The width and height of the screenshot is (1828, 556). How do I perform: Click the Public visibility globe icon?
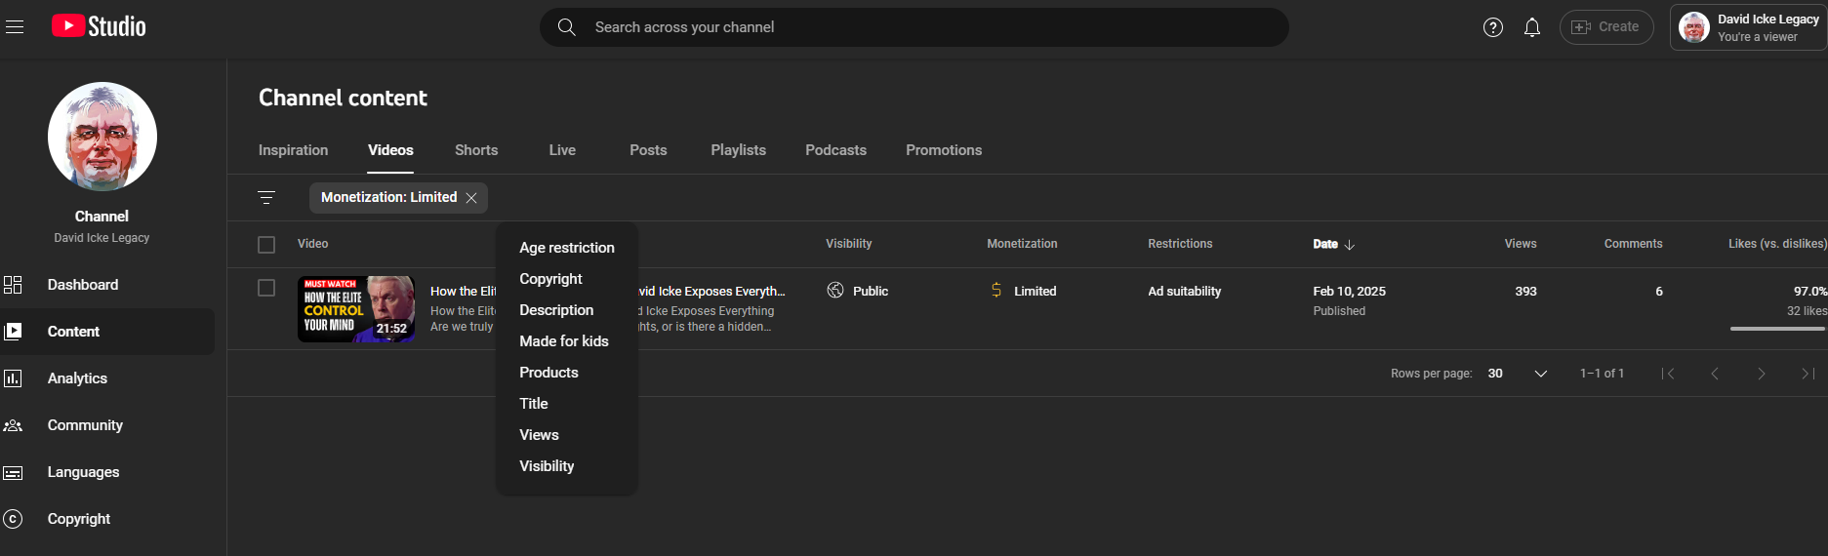835,290
